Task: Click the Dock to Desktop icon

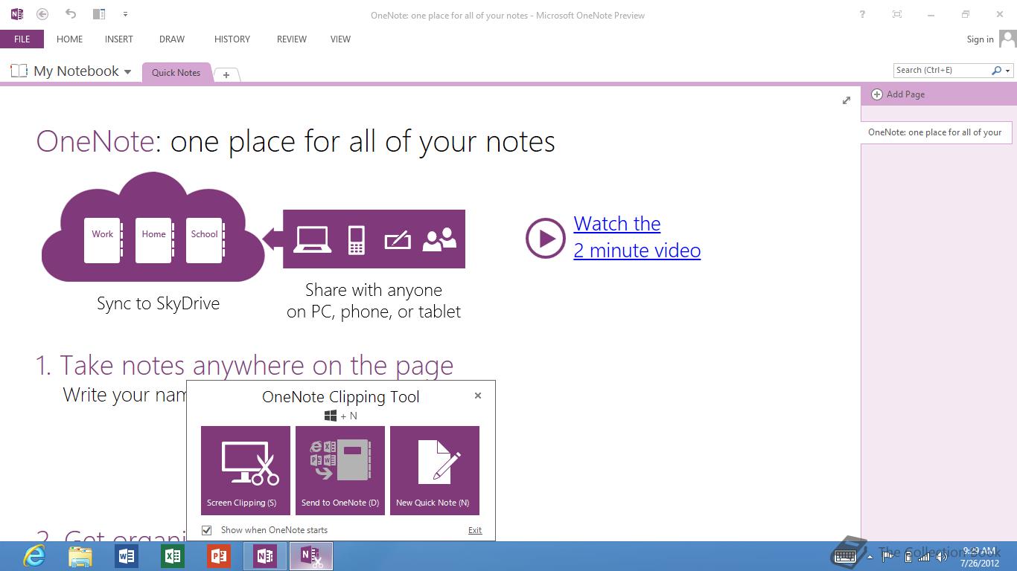Action: coord(99,14)
